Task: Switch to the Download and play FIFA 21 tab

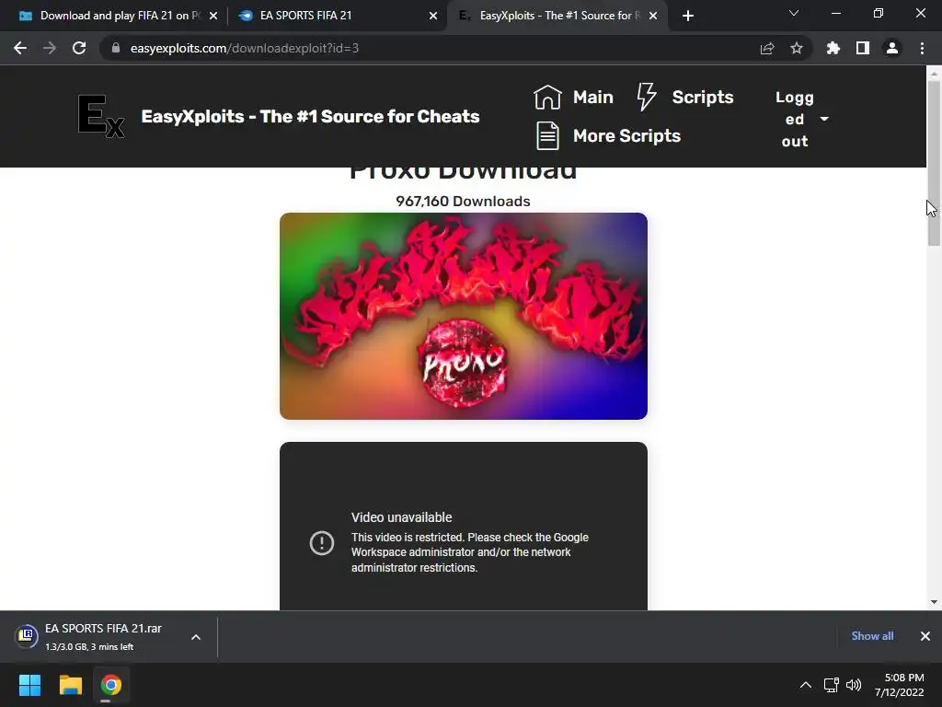Action: click(118, 16)
